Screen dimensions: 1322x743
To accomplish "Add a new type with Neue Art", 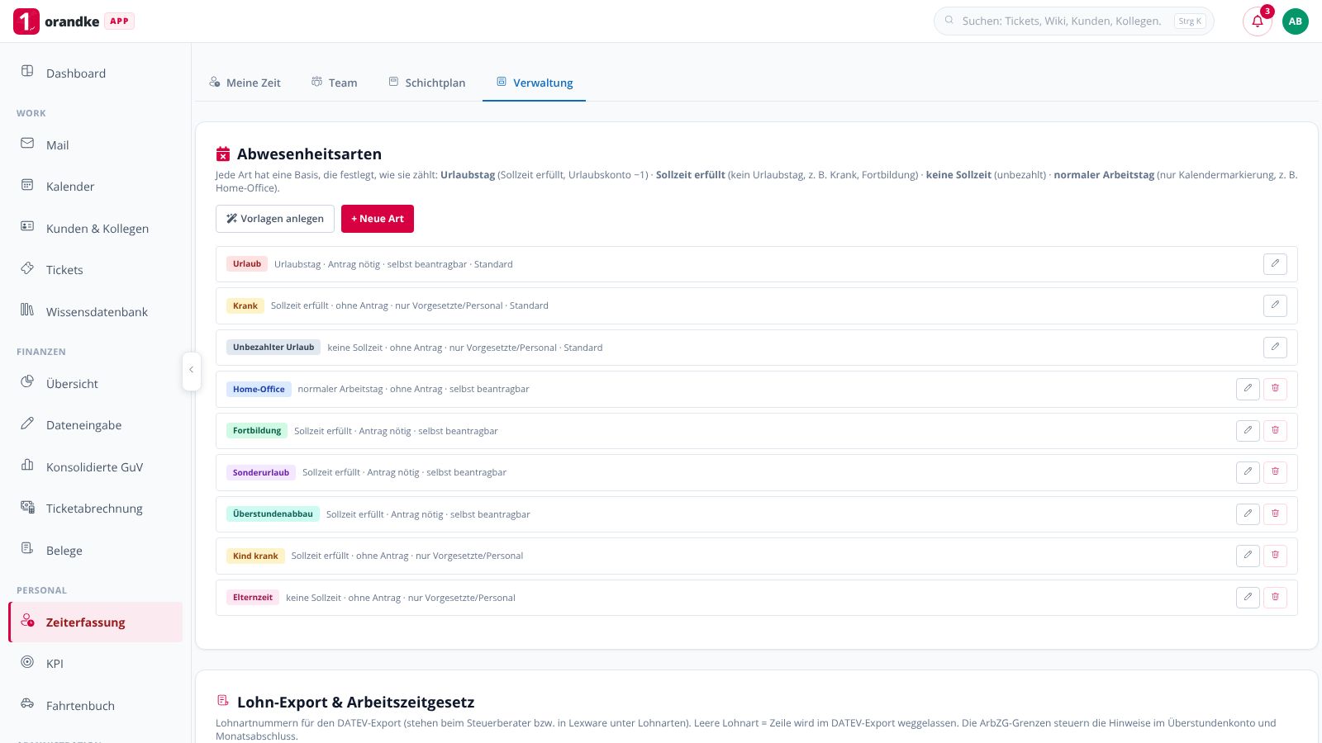I will (378, 219).
